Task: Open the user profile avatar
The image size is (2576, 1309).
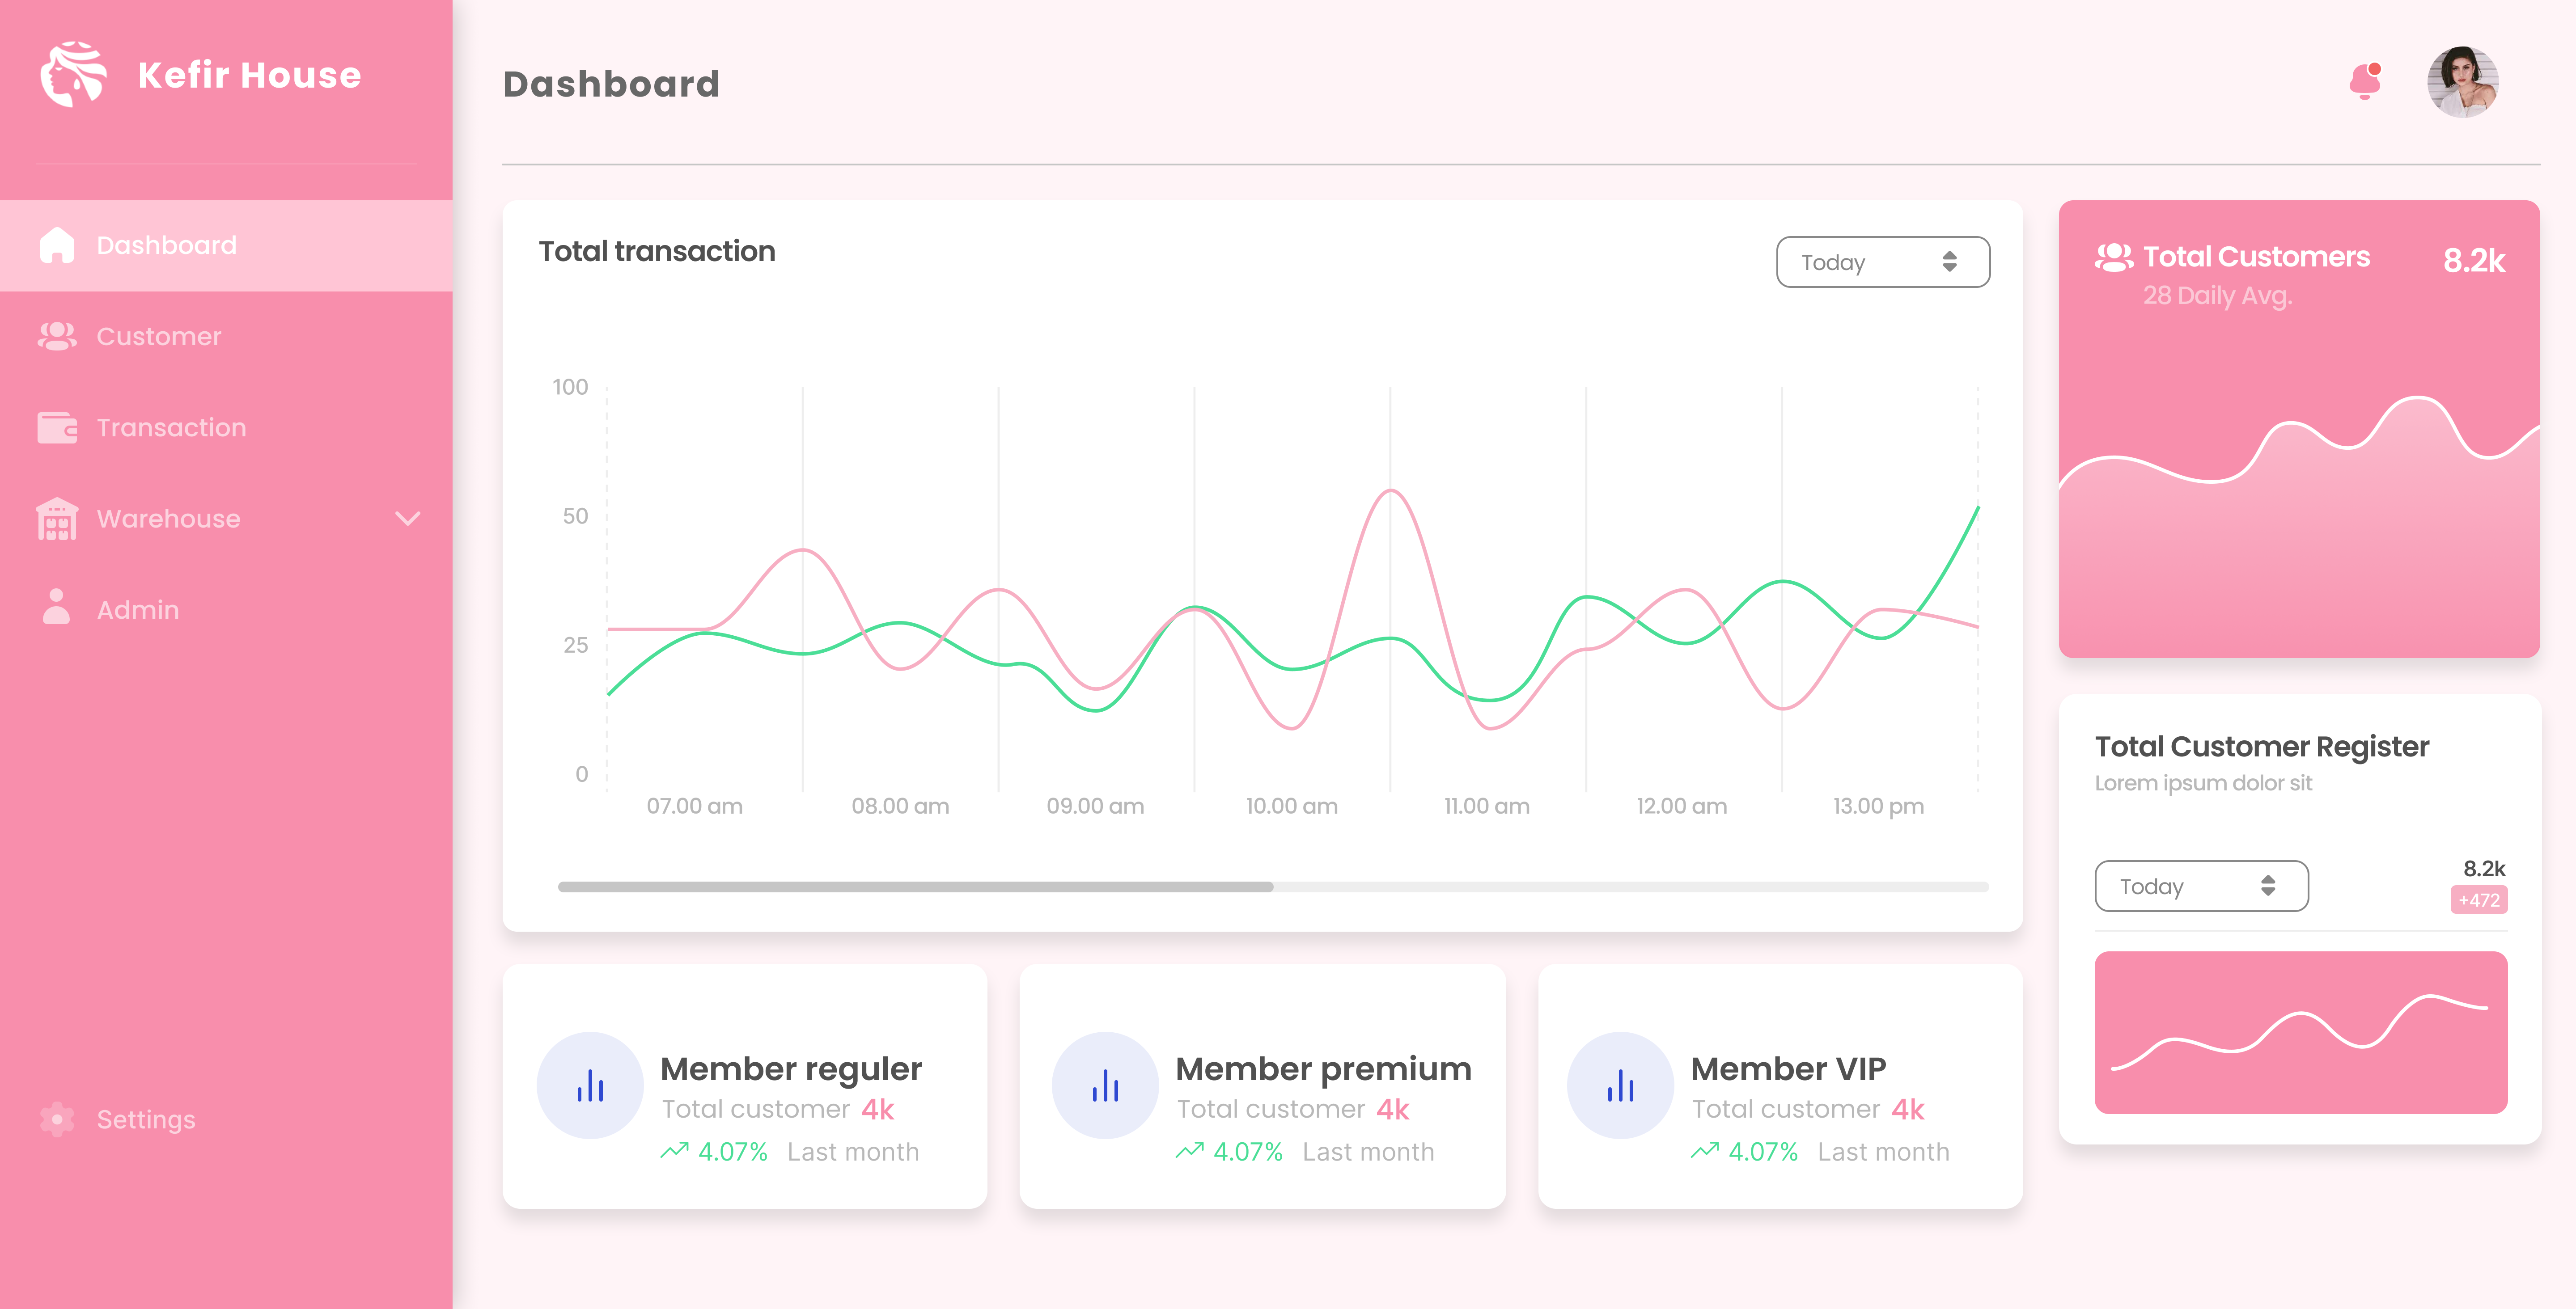Action: click(x=2462, y=82)
